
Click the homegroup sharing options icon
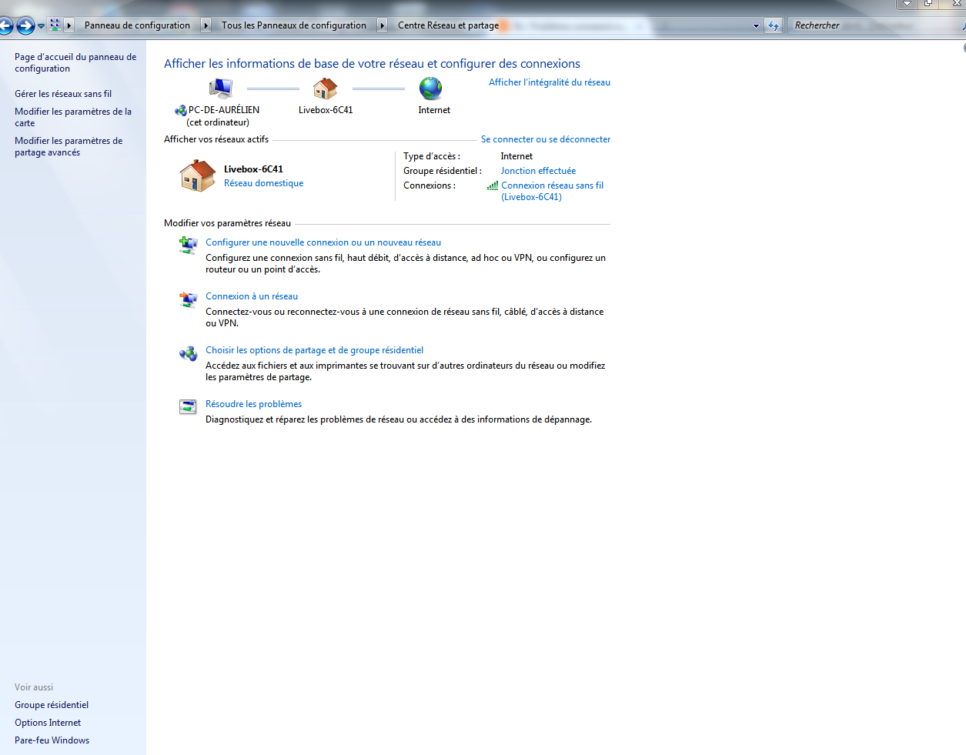[x=189, y=353]
